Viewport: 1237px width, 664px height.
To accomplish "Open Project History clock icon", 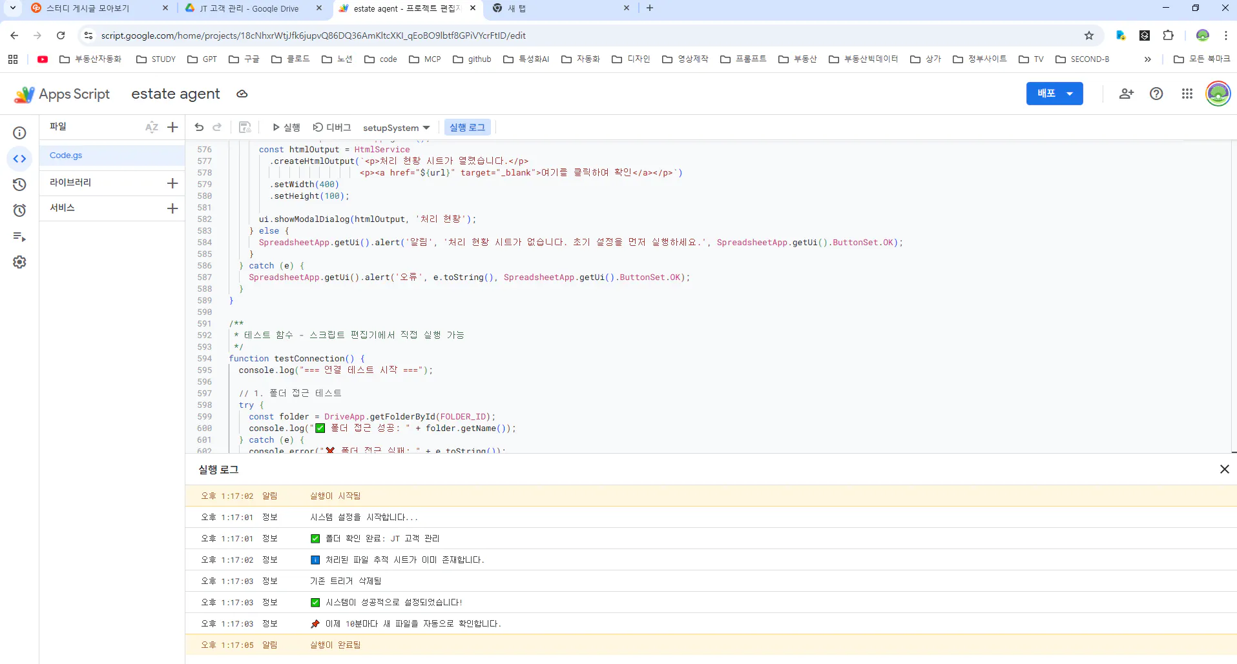I will coord(19,185).
